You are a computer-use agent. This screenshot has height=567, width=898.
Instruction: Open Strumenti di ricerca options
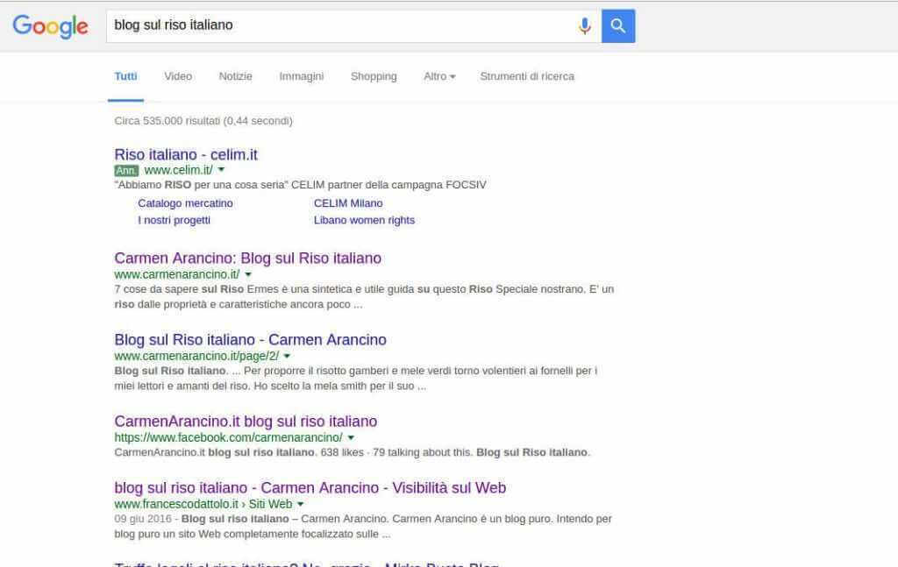pos(527,76)
